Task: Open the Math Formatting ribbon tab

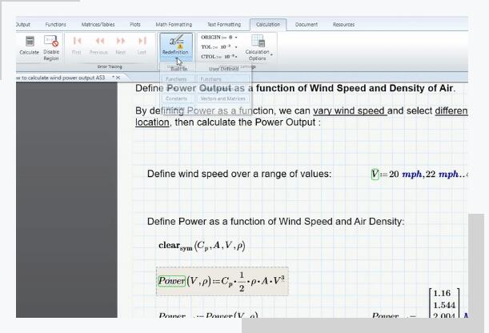Action: (x=174, y=24)
